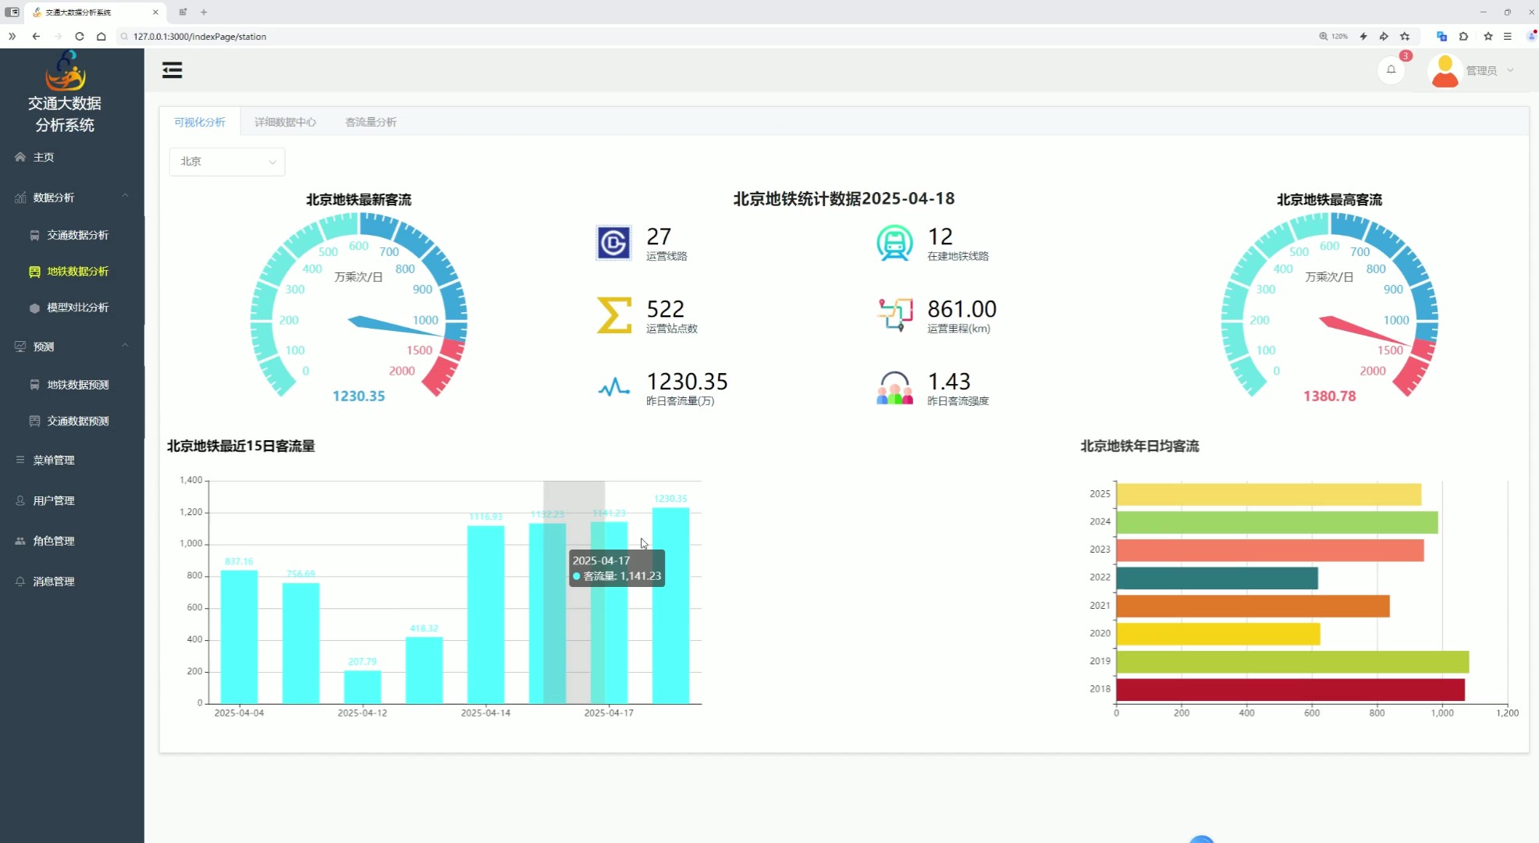This screenshot has height=843, width=1539.
Task: Click the Beijing subway logo icon
Action: tap(613, 243)
